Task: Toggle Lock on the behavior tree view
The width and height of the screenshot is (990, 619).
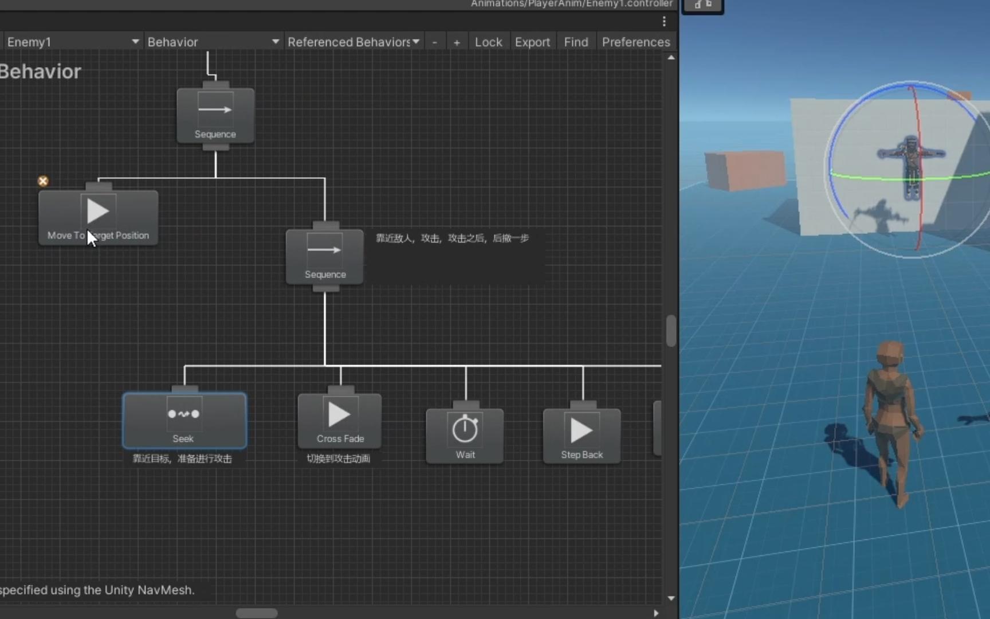Action: coord(488,41)
